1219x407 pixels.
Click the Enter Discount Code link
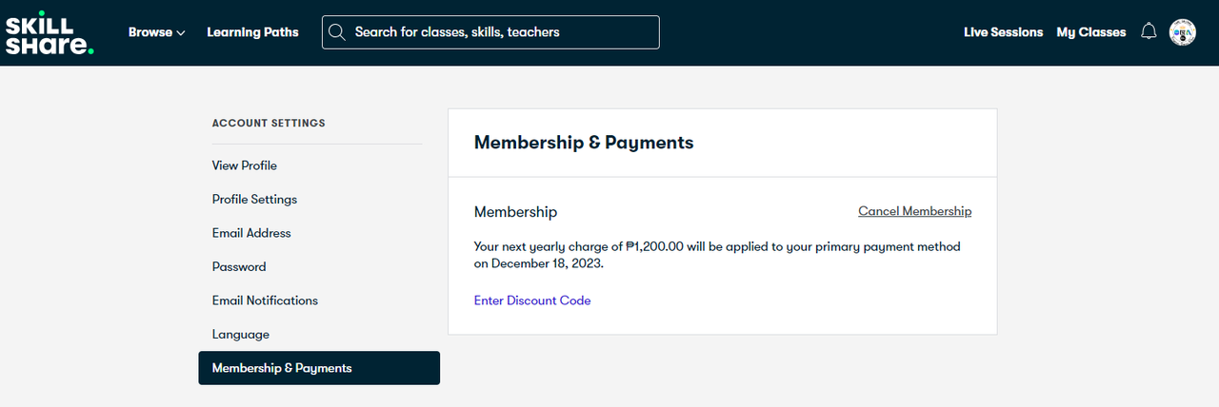(x=532, y=300)
